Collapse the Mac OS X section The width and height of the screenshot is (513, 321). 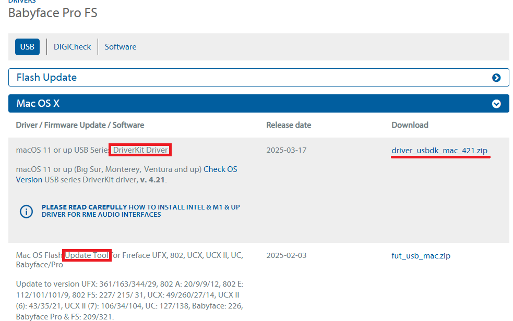pos(258,104)
